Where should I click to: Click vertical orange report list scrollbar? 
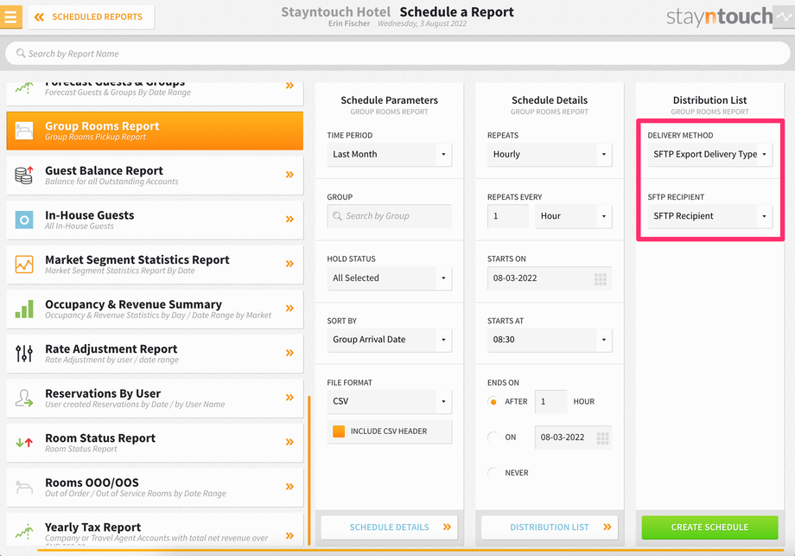pos(308,470)
